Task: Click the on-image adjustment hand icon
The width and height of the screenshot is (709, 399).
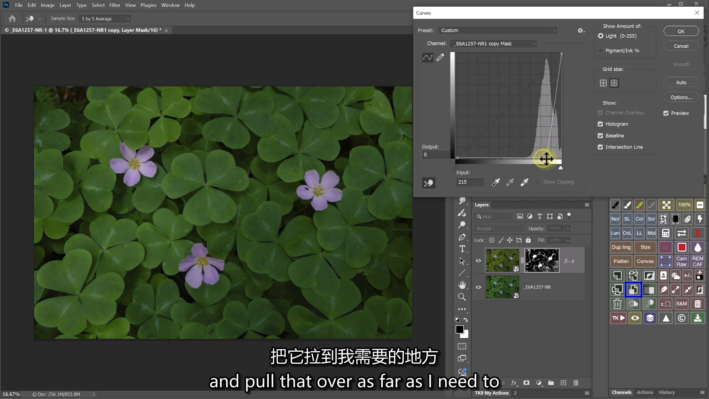Action: point(429,183)
